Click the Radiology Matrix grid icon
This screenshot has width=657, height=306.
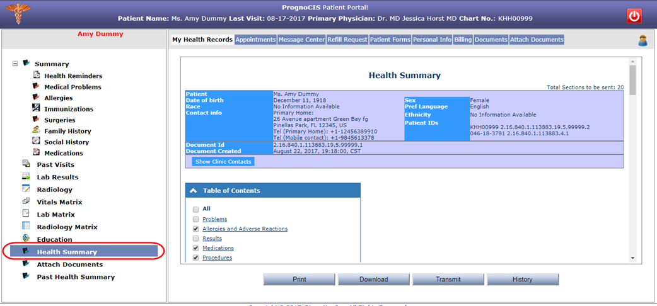(26, 226)
